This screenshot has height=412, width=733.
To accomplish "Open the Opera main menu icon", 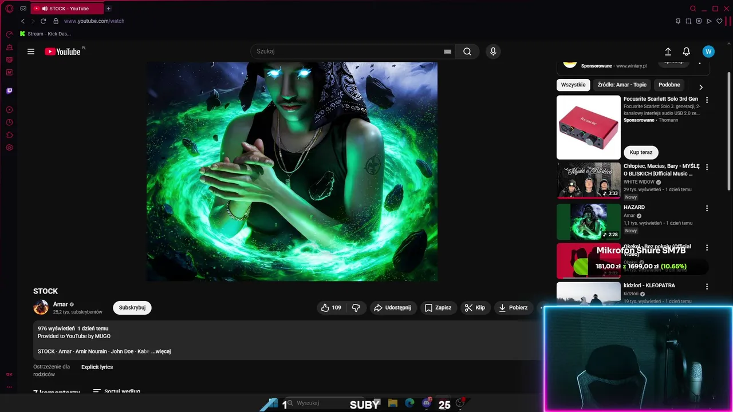I will [9, 9].
